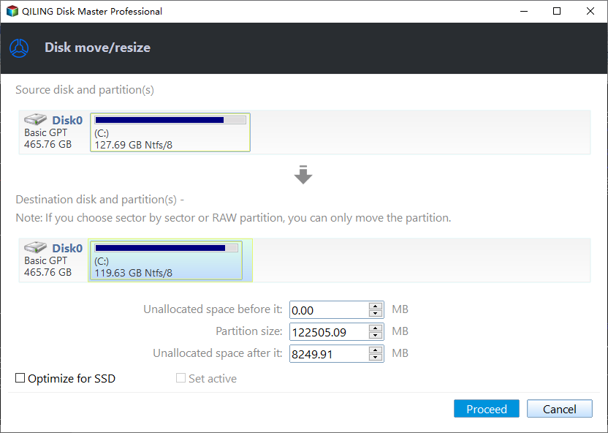Click 'Destination disk and partition(s) -' heading
Screen dimensions: 608x433
[99, 200]
